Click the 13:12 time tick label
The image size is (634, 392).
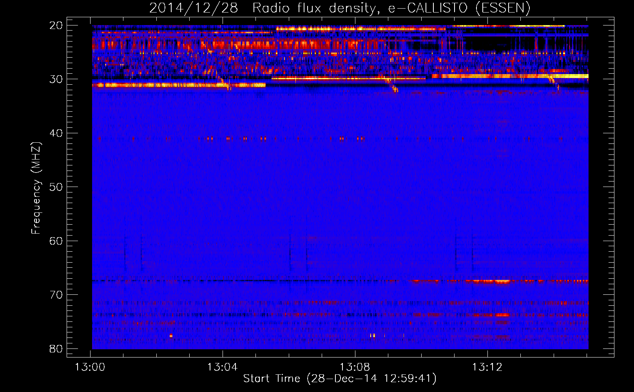pyautogui.click(x=487, y=367)
